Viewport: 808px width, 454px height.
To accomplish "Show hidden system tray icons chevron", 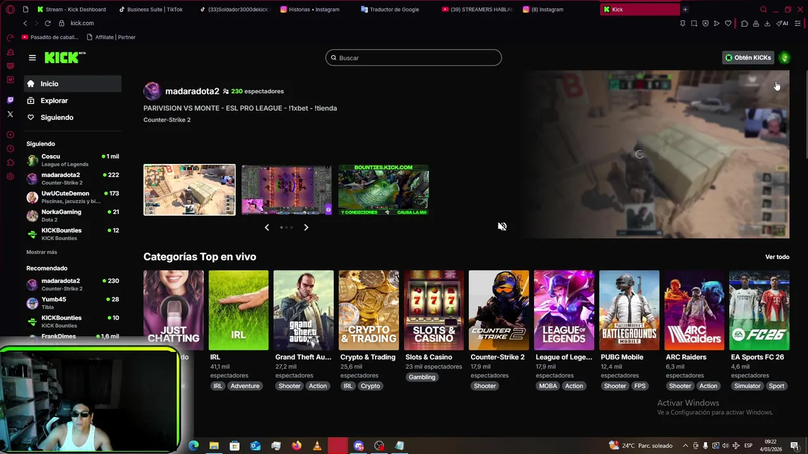I will tap(686, 446).
